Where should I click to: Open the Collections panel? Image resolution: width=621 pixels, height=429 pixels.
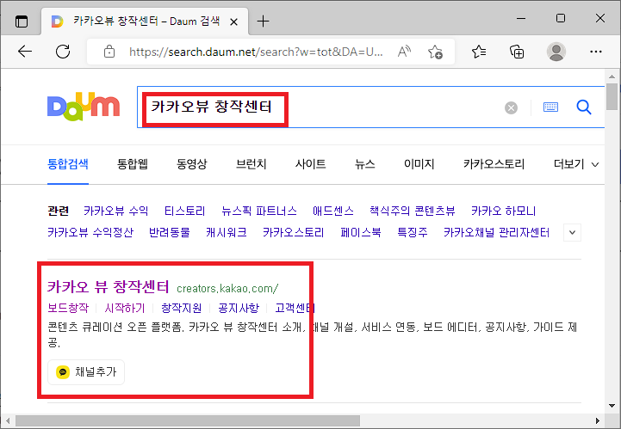pos(517,52)
